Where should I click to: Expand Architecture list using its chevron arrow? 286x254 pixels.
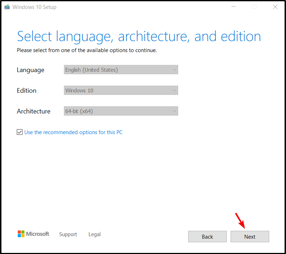tap(174, 111)
